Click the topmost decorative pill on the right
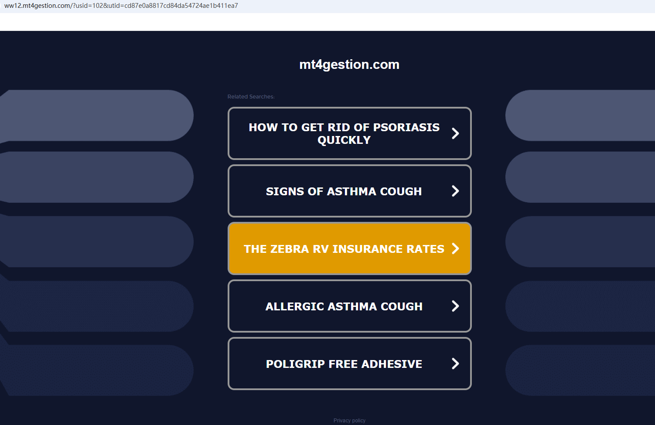Viewport: 655px width, 425px height. tap(580, 116)
